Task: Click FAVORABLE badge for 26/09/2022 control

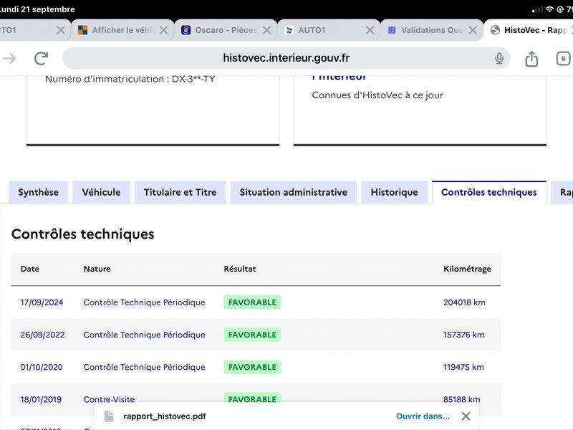Action: point(252,335)
